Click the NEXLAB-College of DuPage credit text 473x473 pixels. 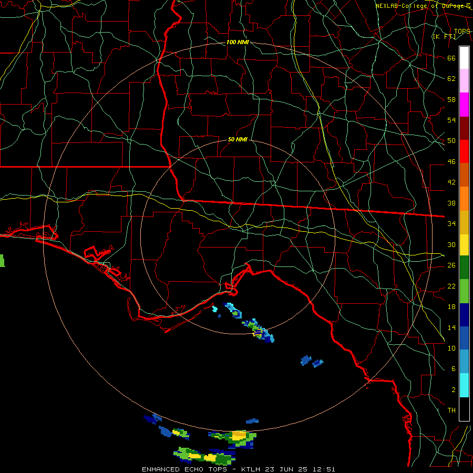423,6
